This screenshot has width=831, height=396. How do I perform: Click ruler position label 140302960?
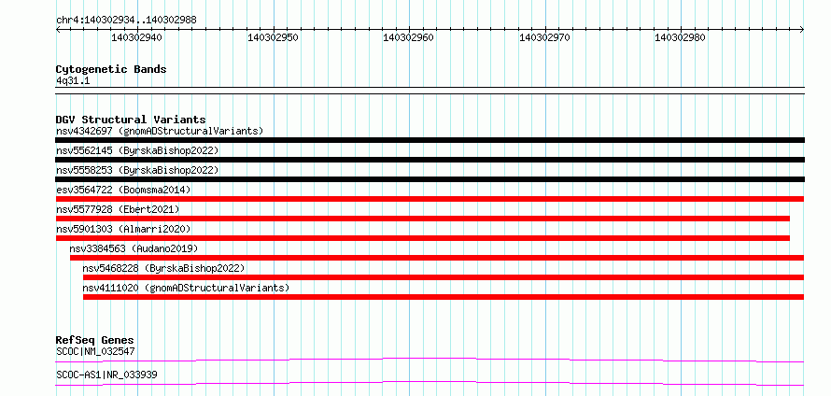[408, 37]
